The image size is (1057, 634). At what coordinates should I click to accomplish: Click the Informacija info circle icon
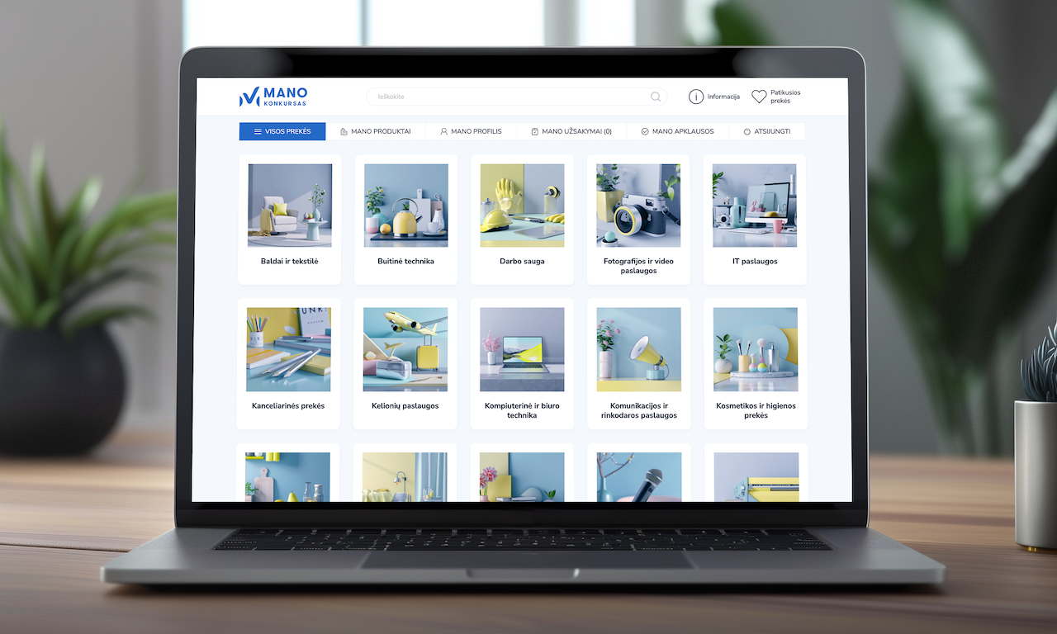696,97
